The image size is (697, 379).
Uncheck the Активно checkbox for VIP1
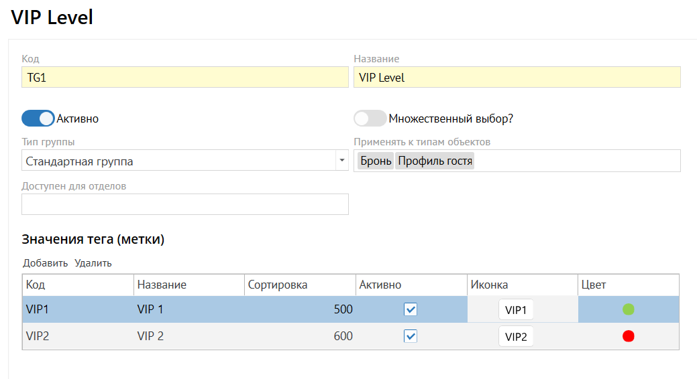(411, 309)
